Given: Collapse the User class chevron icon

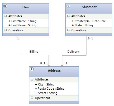Looking at the screenshot, I should [5, 6].
